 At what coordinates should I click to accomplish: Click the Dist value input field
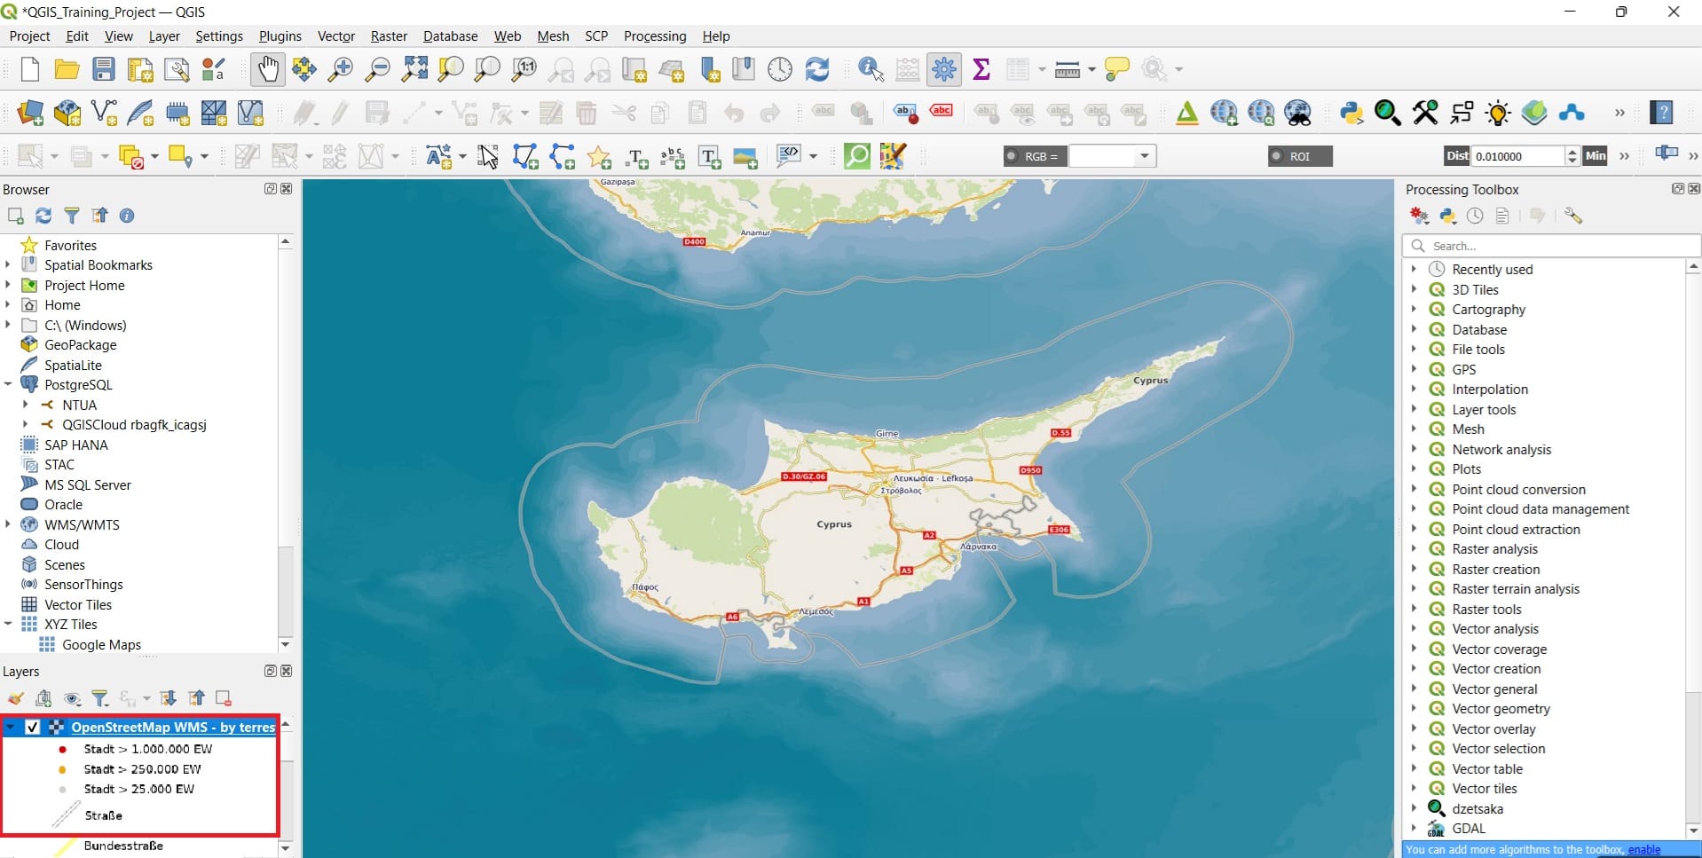coord(1517,156)
